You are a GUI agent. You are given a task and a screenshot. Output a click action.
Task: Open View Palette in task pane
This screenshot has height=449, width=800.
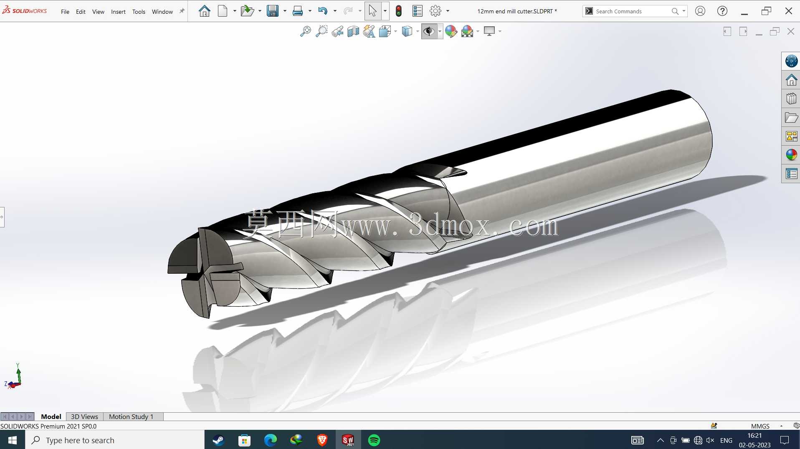coord(791,136)
